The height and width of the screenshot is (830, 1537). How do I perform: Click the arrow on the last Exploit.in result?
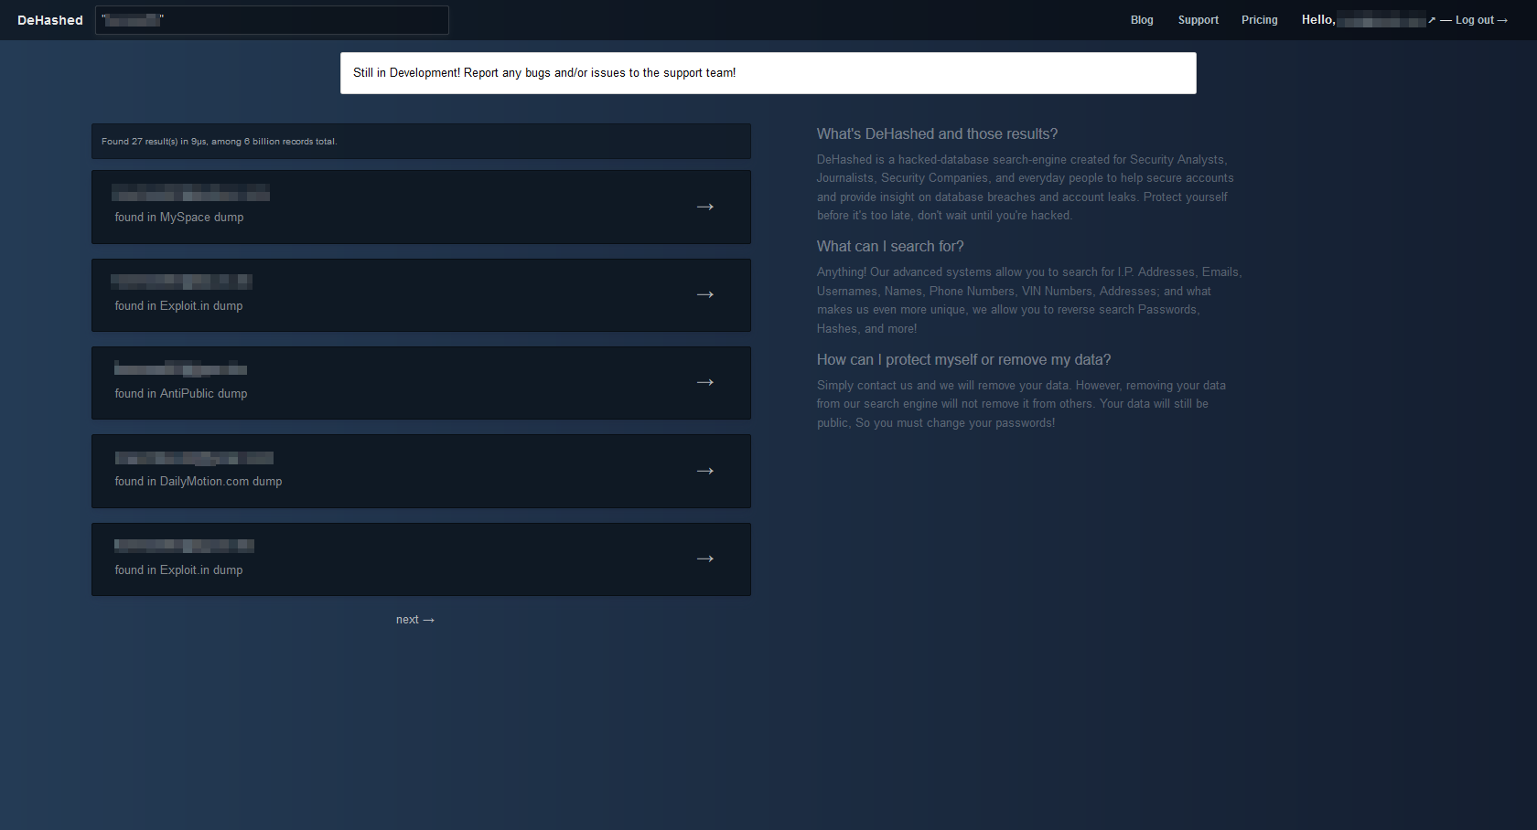(x=704, y=559)
